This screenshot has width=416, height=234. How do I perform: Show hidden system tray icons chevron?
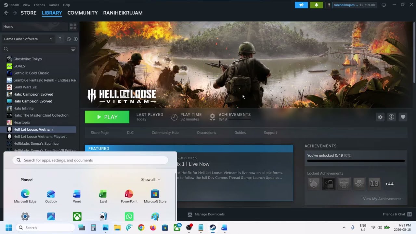[x=344, y=227]
